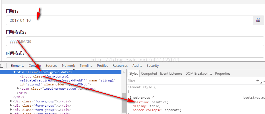This screenshot has width=265, height=114.
Task: Open the Sources tab
Action: coord(51,66)
